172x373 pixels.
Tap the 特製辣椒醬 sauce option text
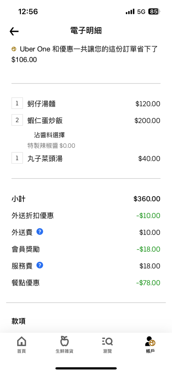(x=43, y=145)
